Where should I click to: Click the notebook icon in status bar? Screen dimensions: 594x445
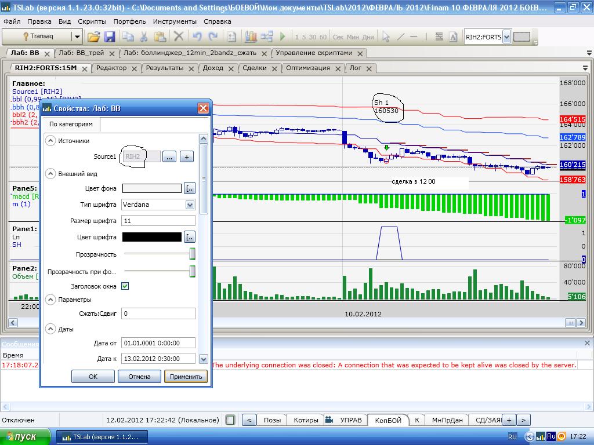tap(230, 420)
